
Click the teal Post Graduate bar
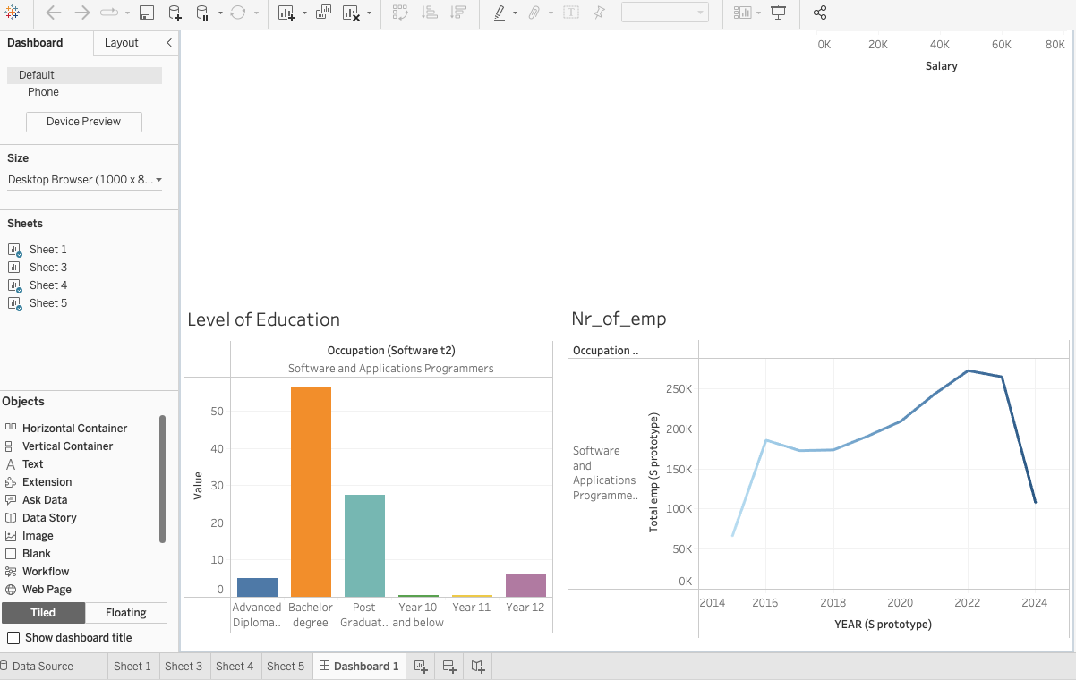pyautogui.click(x=364, y=546)
